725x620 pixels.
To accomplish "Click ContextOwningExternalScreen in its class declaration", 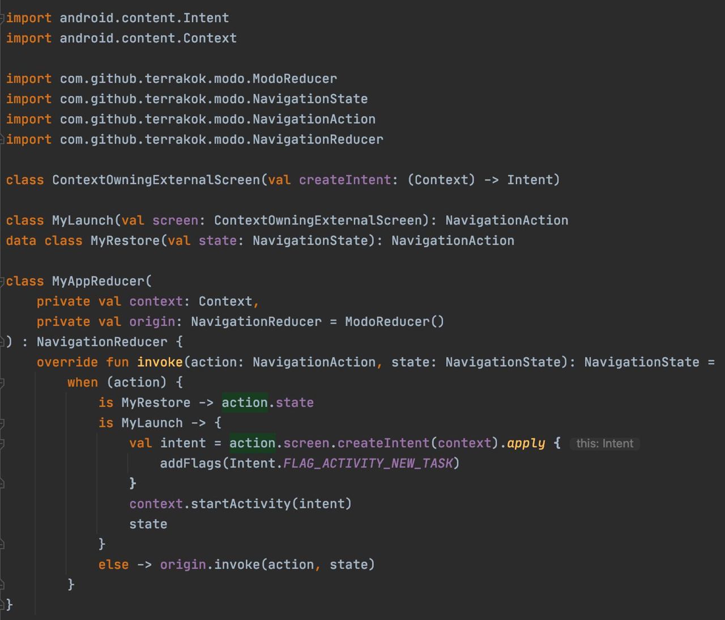I will pyautogui.click(x=156, y=180).
